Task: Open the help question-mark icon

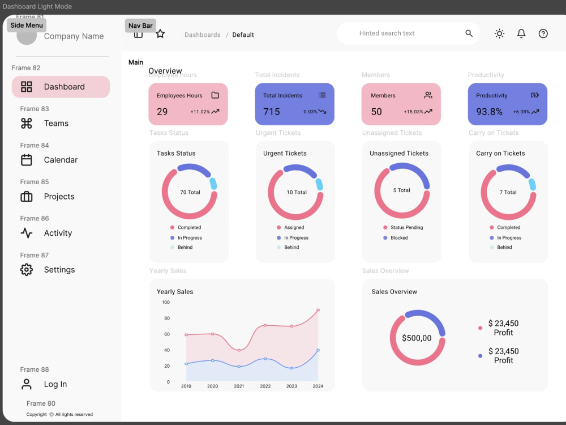Action: pos(543,33)
